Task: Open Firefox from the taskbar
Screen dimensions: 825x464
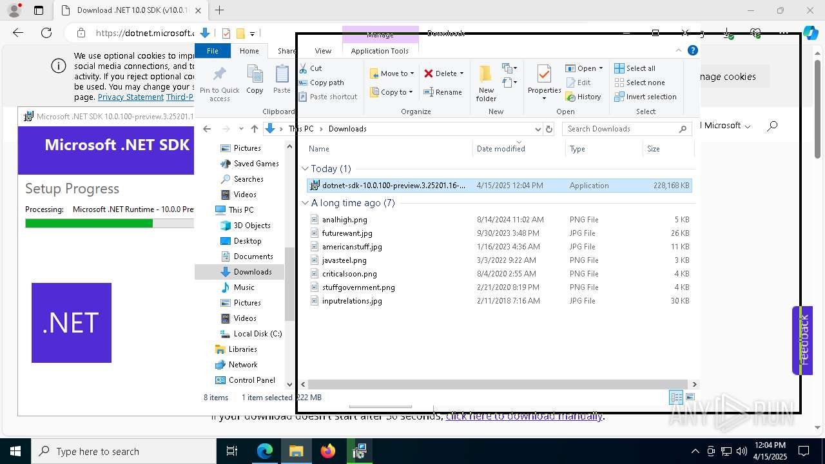Action: (328, 451)
